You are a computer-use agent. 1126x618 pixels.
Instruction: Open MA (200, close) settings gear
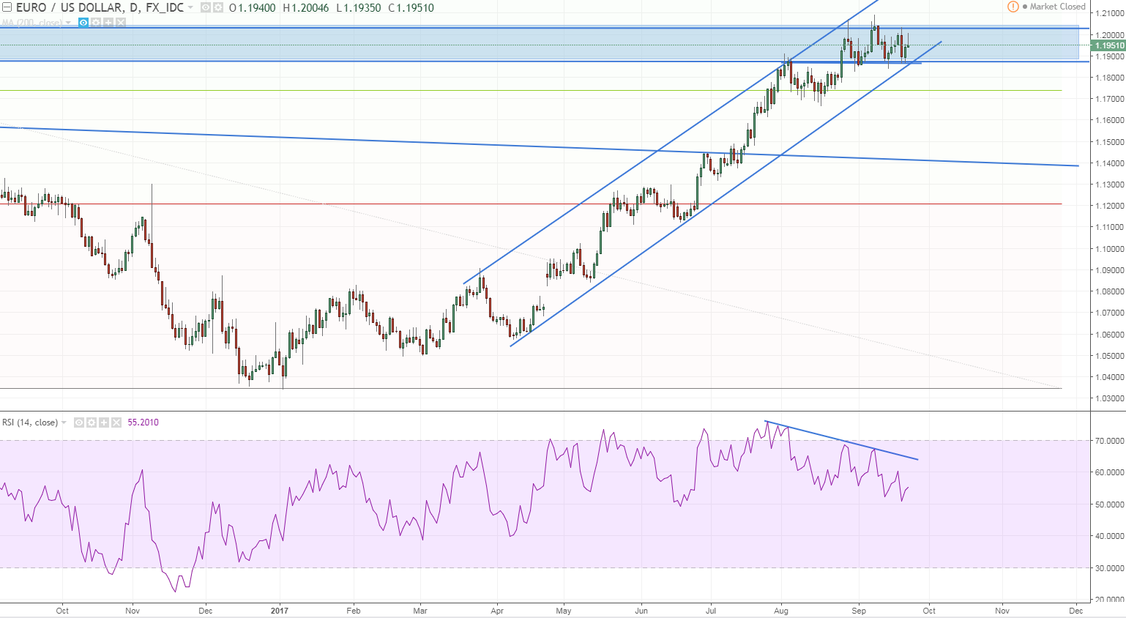tap(95, 23)
